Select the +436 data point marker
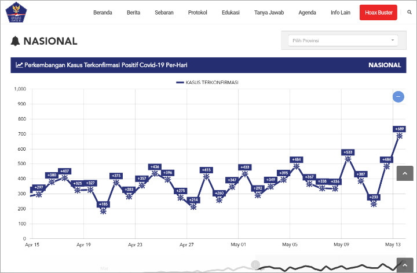The image size is (417, 273). [155, 173]
